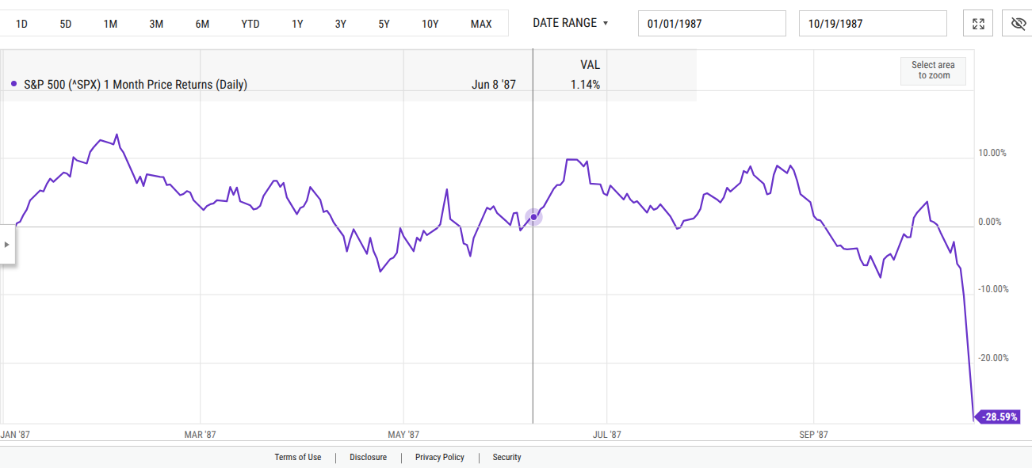This screenshot has height=468, width=1032.
Task: Click the -20.00% y-axis label
Action: pos(992,358)
